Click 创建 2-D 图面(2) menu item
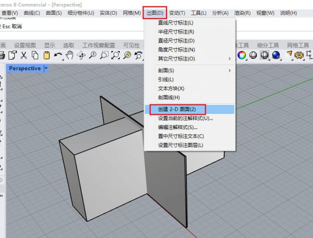This screenshot has height=238, width=313. point(190,109)
